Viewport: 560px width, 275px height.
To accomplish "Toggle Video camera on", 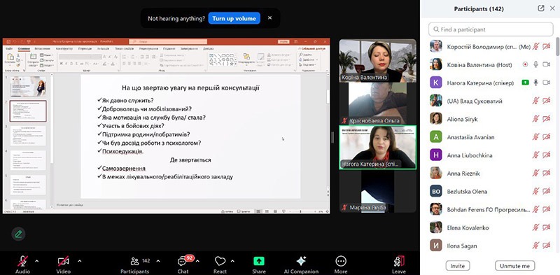I will (x=63, y=262).
